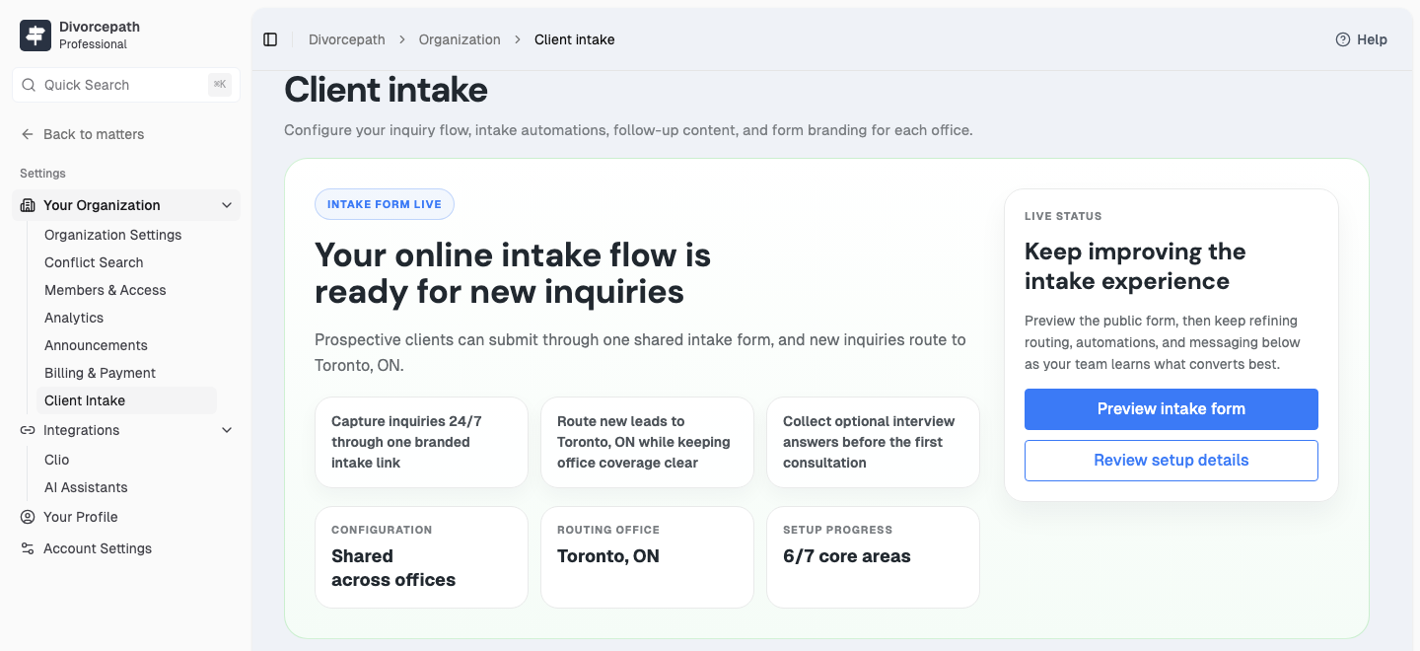Click Preview intake form button
Screen dimensions: 1420x651
(1171, 409)
